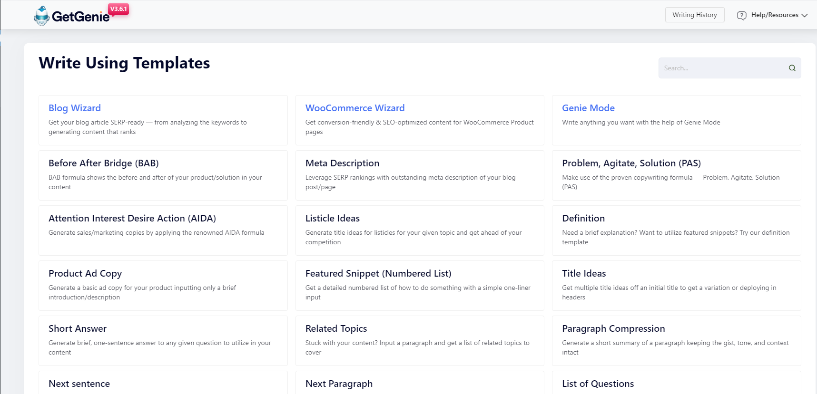The image size is (817, 394).
Task: Select the Paragraph Compression template
Action: click(x=676, y=341)
